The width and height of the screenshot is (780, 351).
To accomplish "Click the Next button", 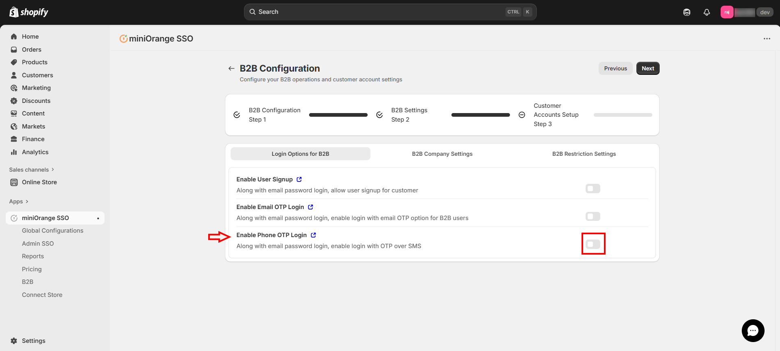I will pyautogui.click(x=648, y=68).
